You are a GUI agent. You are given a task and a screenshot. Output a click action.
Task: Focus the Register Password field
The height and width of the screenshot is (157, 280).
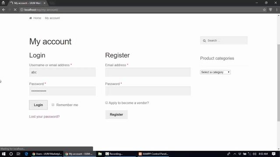click(148, 91)
